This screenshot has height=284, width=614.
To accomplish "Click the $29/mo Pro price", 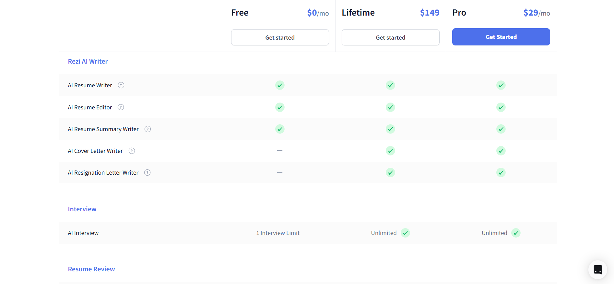I will click(x=537, y=13).
